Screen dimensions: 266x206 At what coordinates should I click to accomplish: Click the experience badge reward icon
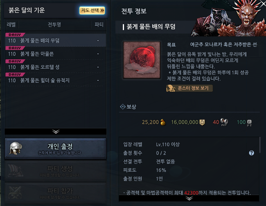coord(202,122)
